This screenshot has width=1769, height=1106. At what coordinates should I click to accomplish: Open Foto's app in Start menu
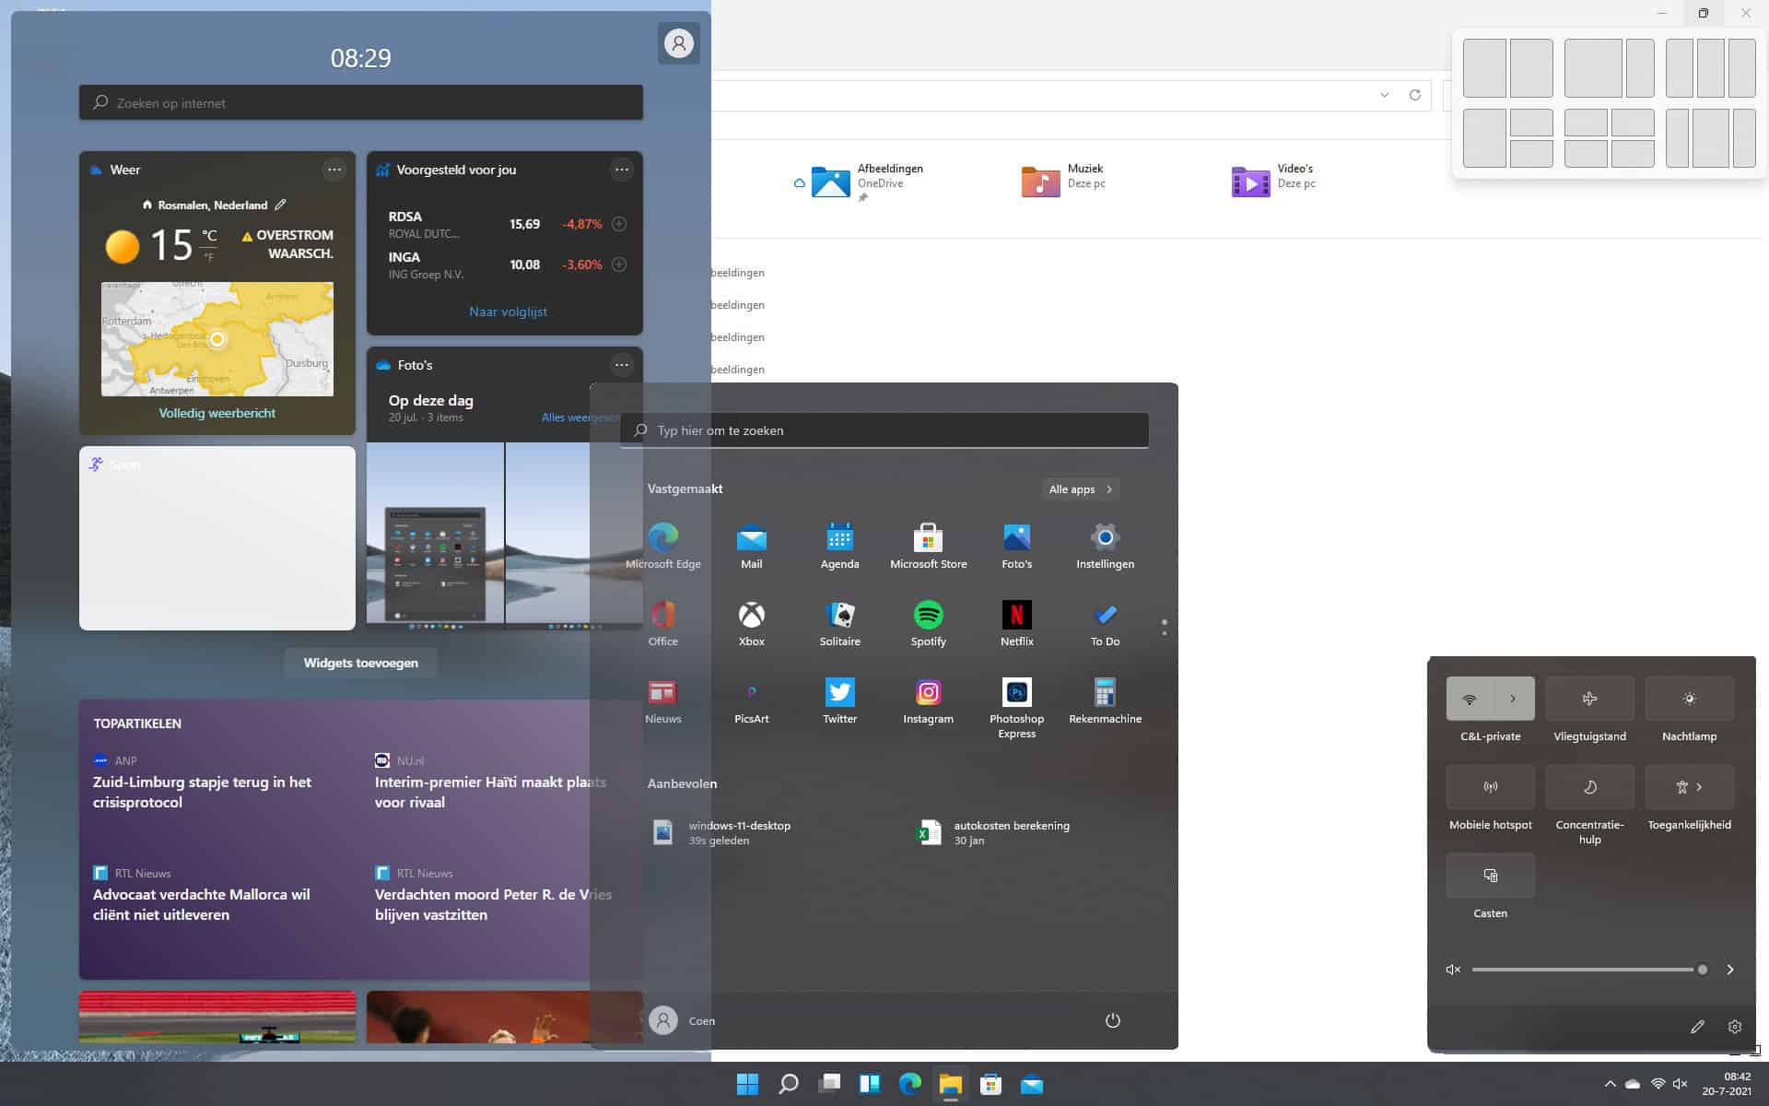click(x=1017, y=546)
